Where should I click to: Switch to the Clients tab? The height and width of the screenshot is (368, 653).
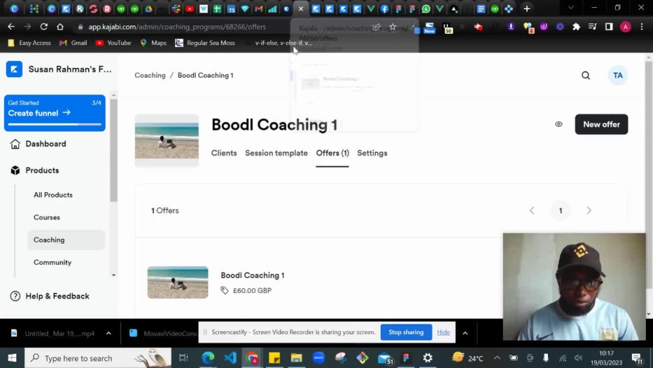[x=223, y=153]
